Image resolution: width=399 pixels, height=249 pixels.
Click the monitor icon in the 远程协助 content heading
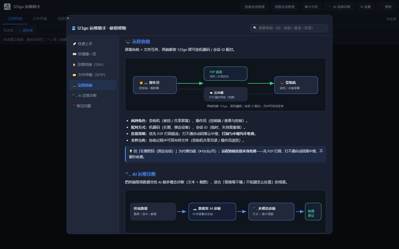point(128,42)
